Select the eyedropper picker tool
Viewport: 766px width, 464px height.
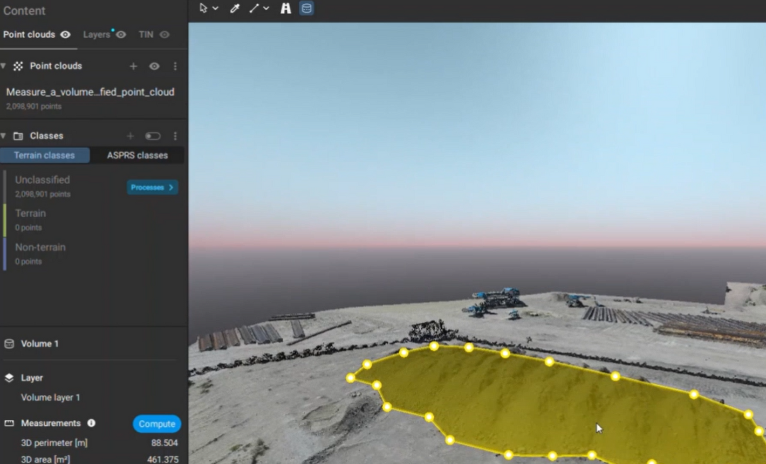(235, 8)
